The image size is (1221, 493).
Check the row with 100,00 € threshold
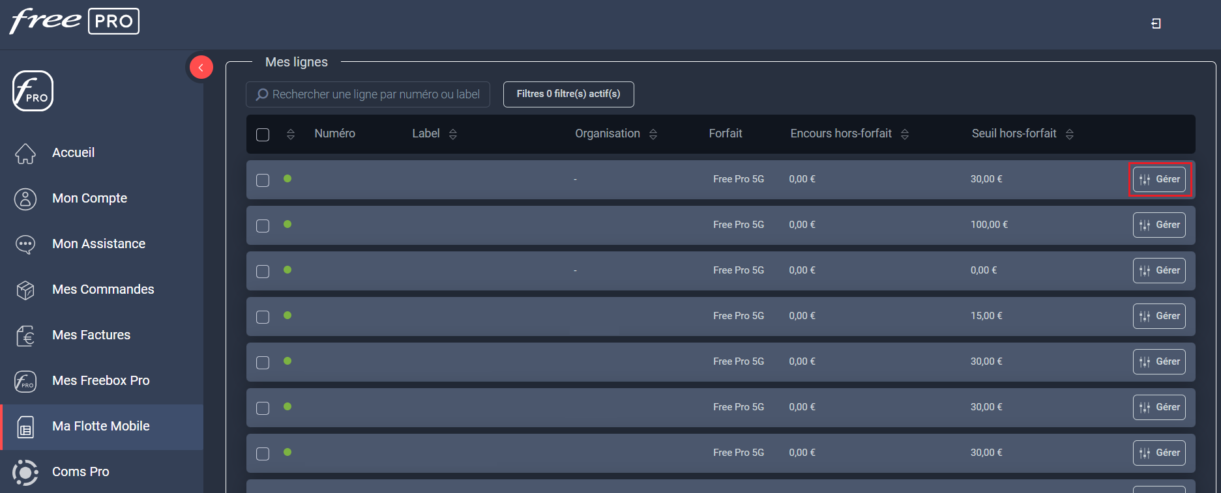pyautogui.click(x=263, y=226)
